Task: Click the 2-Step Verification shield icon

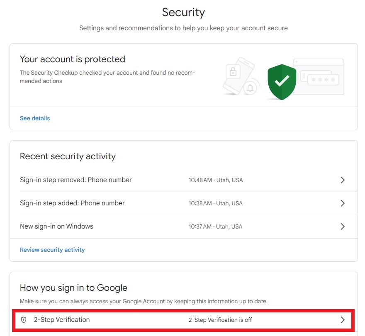Action: [24, 320]
